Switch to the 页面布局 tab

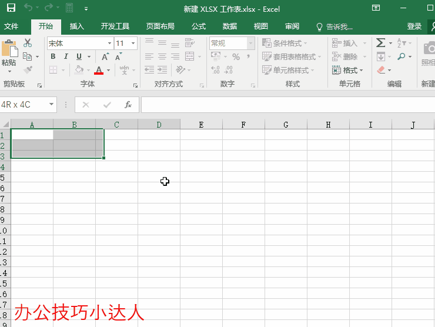(160, 26)
